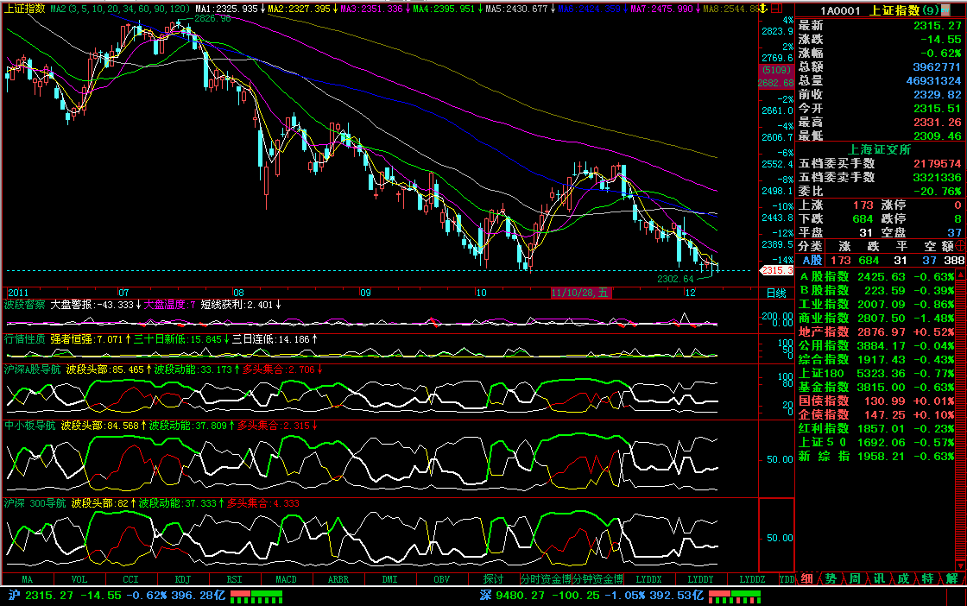Click the small badge after 上证指数(9) title
The width and height of the screenshot is (967, 606).
tap(945, 9)
